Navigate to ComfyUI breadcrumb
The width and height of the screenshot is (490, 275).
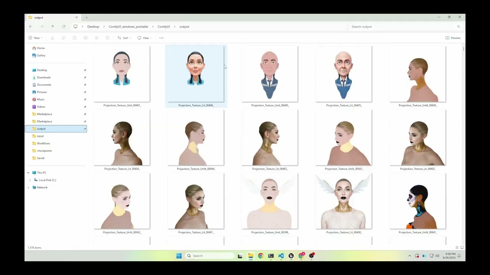coord(164,27)
